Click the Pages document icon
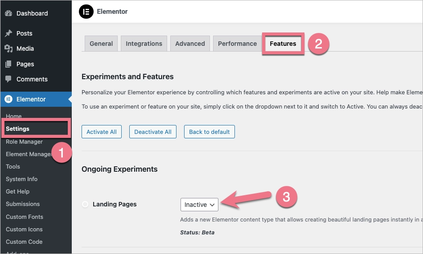423x254 pixels. coord(8,64)
